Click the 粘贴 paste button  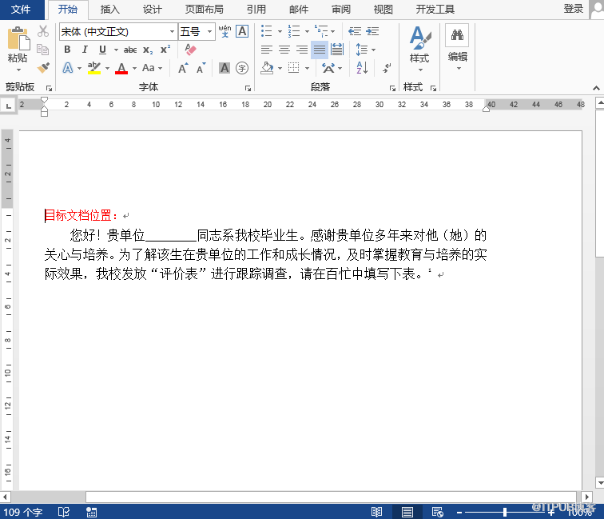(x=17, y=48)
